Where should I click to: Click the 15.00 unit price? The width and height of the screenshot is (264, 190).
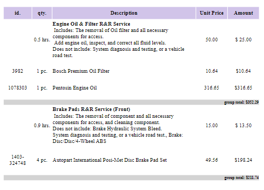212,126
